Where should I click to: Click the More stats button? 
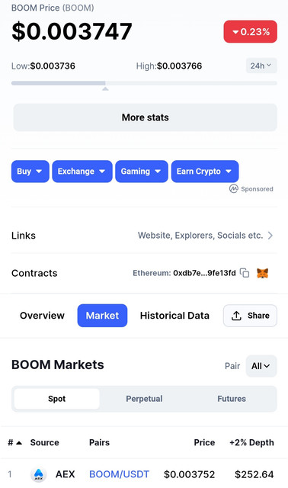[146, 117]
